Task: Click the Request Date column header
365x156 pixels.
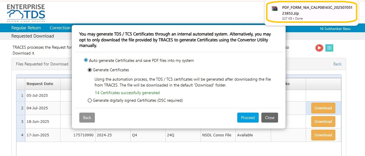Action: pos(40,84)
